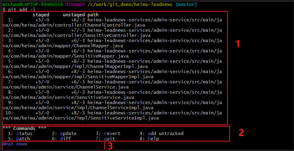Click SensitiveMapper.java file path

coord(112,53)
